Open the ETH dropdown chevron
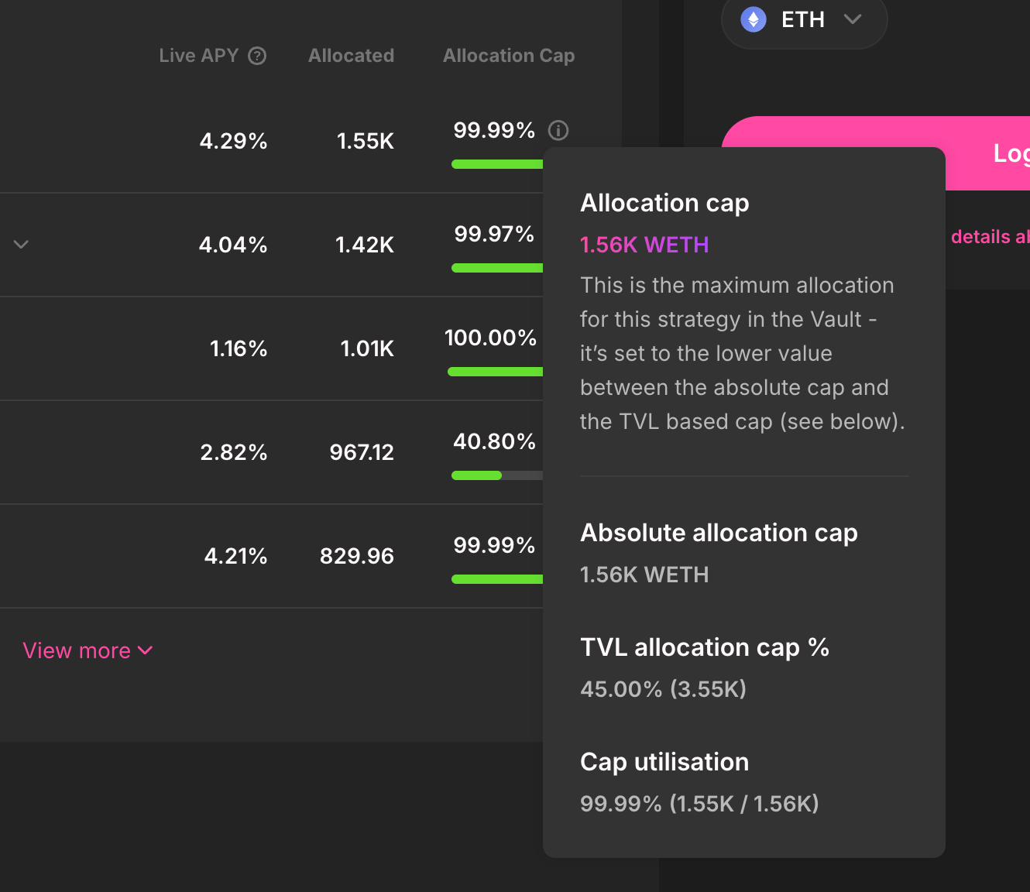1030x892 pixels. [x=853, y=19]
